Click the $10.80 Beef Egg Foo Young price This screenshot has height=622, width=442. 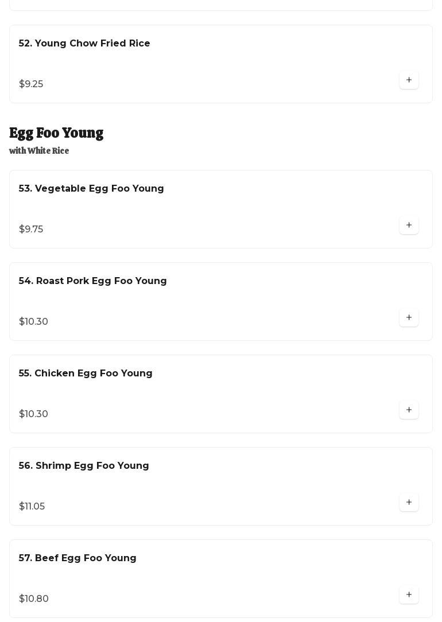coord(34,599)
